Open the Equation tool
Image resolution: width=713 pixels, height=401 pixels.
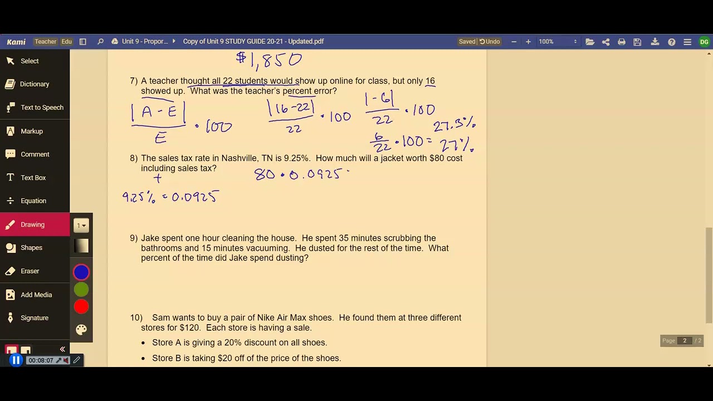click(35, 201)
